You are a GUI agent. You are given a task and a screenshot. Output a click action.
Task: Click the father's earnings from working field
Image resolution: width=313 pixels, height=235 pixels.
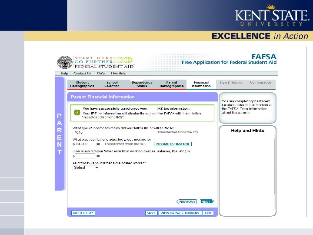(84, 156)
